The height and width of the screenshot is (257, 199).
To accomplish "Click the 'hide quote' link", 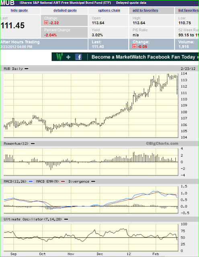I will point(19,10).
